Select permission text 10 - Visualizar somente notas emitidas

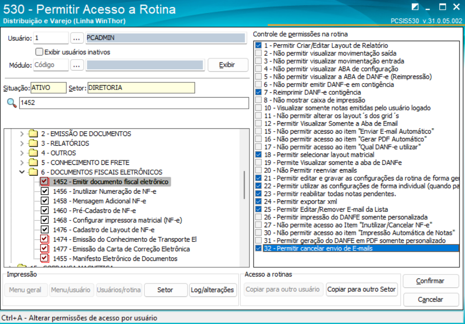pyautogui.click(x=347, y=108)
